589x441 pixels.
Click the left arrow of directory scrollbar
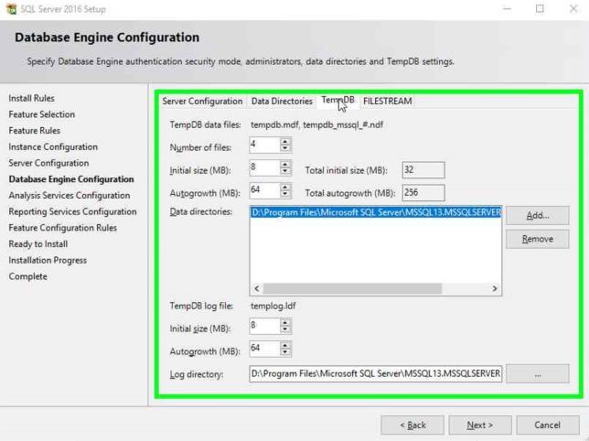(257, 288)
